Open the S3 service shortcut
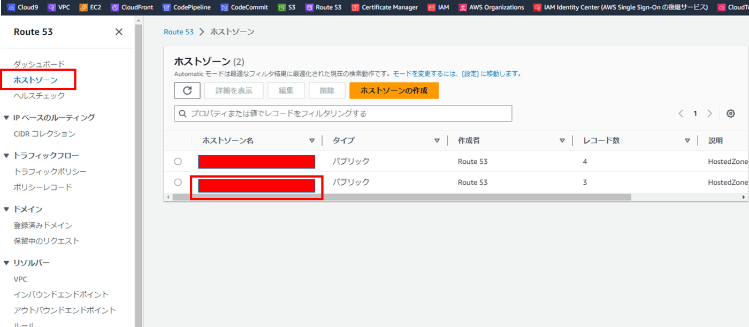 tap(286, 7)
